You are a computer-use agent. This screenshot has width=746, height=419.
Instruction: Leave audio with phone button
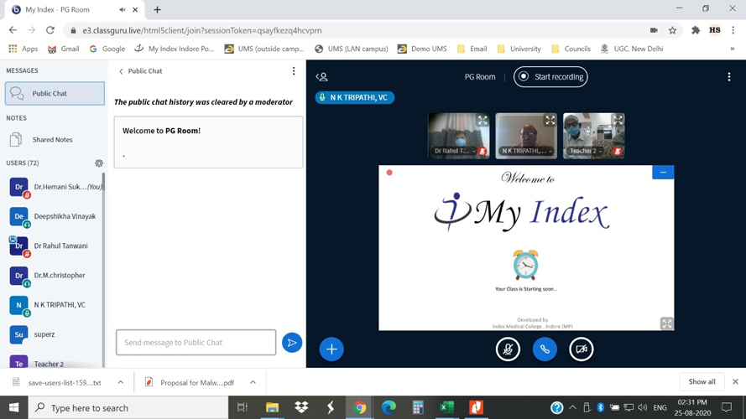point(545,349)
